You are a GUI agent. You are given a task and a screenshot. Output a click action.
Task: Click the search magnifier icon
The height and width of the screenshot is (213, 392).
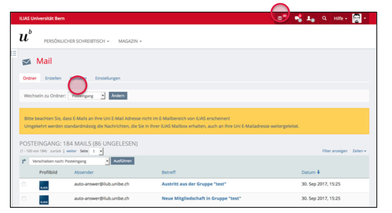pyautogui.click(x=324, y=19)
